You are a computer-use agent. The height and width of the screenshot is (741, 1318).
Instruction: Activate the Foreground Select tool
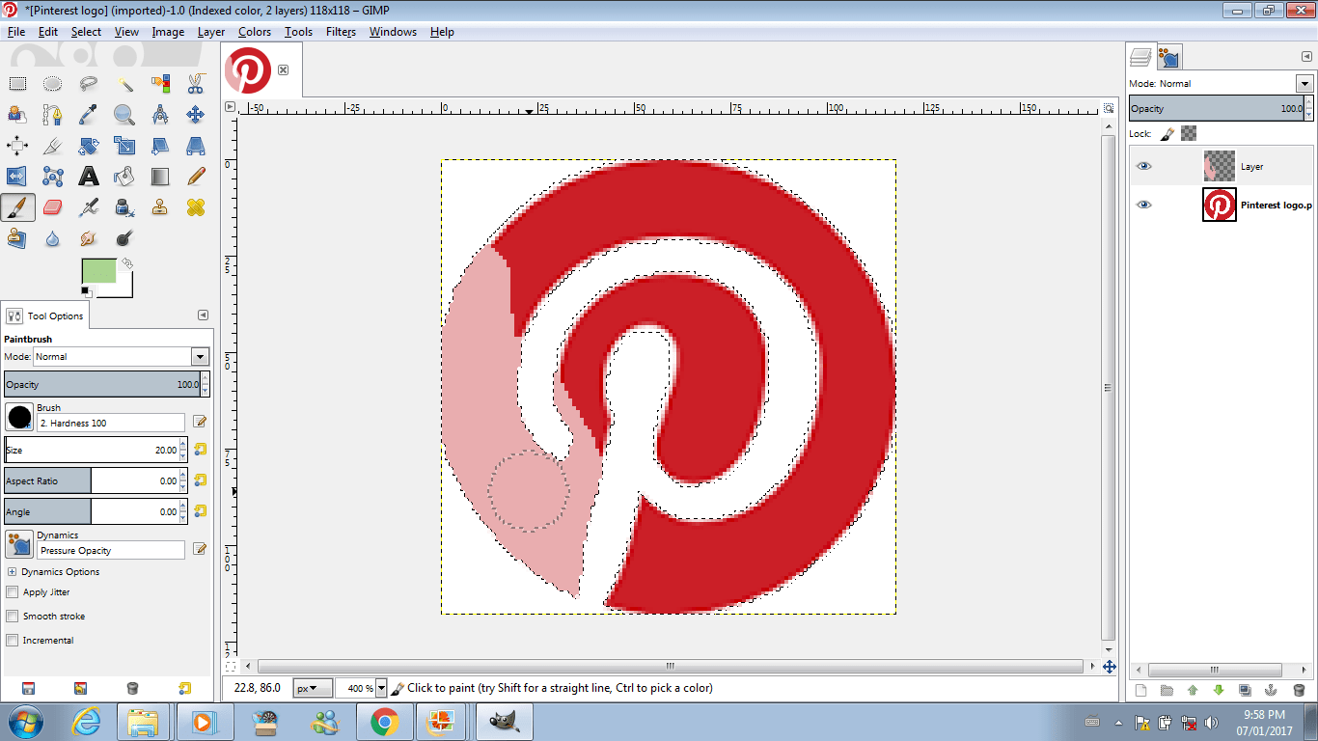pyautogui.click(x=17, y=115)
